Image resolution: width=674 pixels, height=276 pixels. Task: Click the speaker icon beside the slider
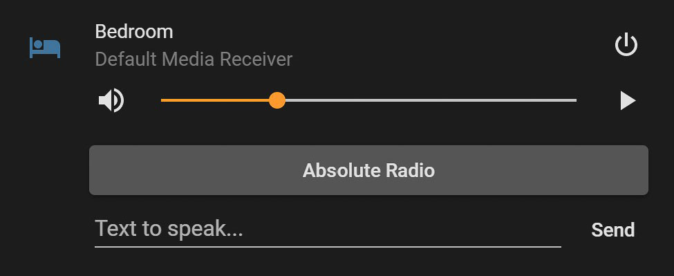[x=111, y=100]
